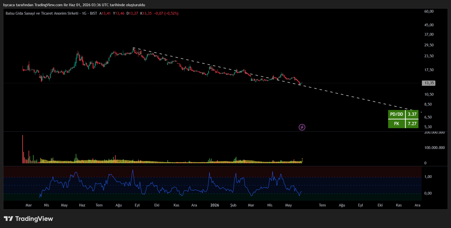Screen dimensions: 451x228
Task: Click the Şub month label on the time axis
Action: click(233, 205)
